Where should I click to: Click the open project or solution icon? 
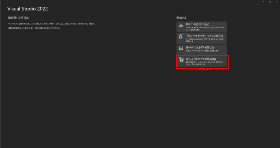click(181, 36)
